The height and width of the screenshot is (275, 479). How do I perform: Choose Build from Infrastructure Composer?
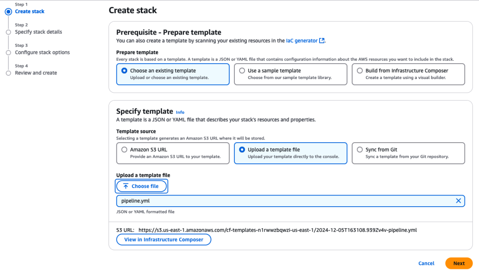[x=360, y=70]
